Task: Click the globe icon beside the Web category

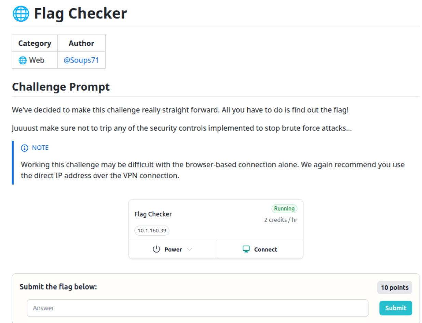Action: 23,60
